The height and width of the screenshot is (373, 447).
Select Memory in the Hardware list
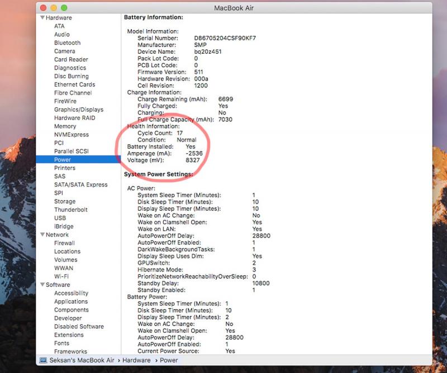65,126
